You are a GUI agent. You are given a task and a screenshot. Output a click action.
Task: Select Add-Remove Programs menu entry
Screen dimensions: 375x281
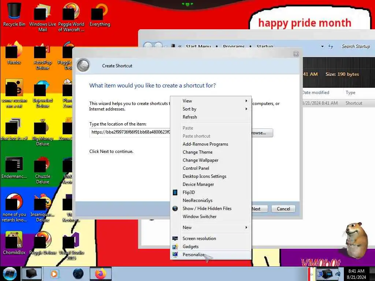(x=211, y=144)
